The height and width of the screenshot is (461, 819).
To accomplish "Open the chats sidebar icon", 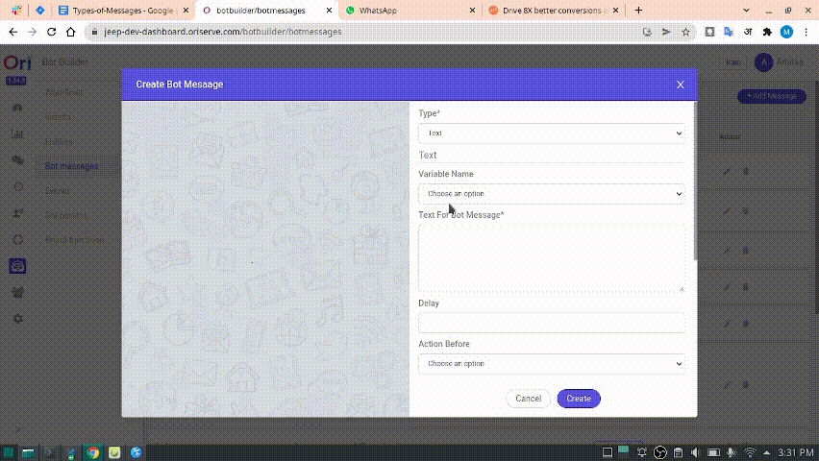I will point(17,159).
